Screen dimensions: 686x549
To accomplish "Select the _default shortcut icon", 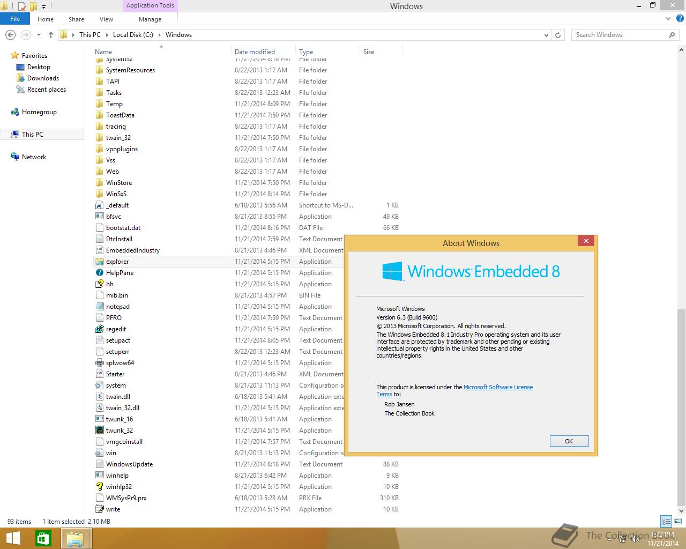I will (x=99, y=205).
